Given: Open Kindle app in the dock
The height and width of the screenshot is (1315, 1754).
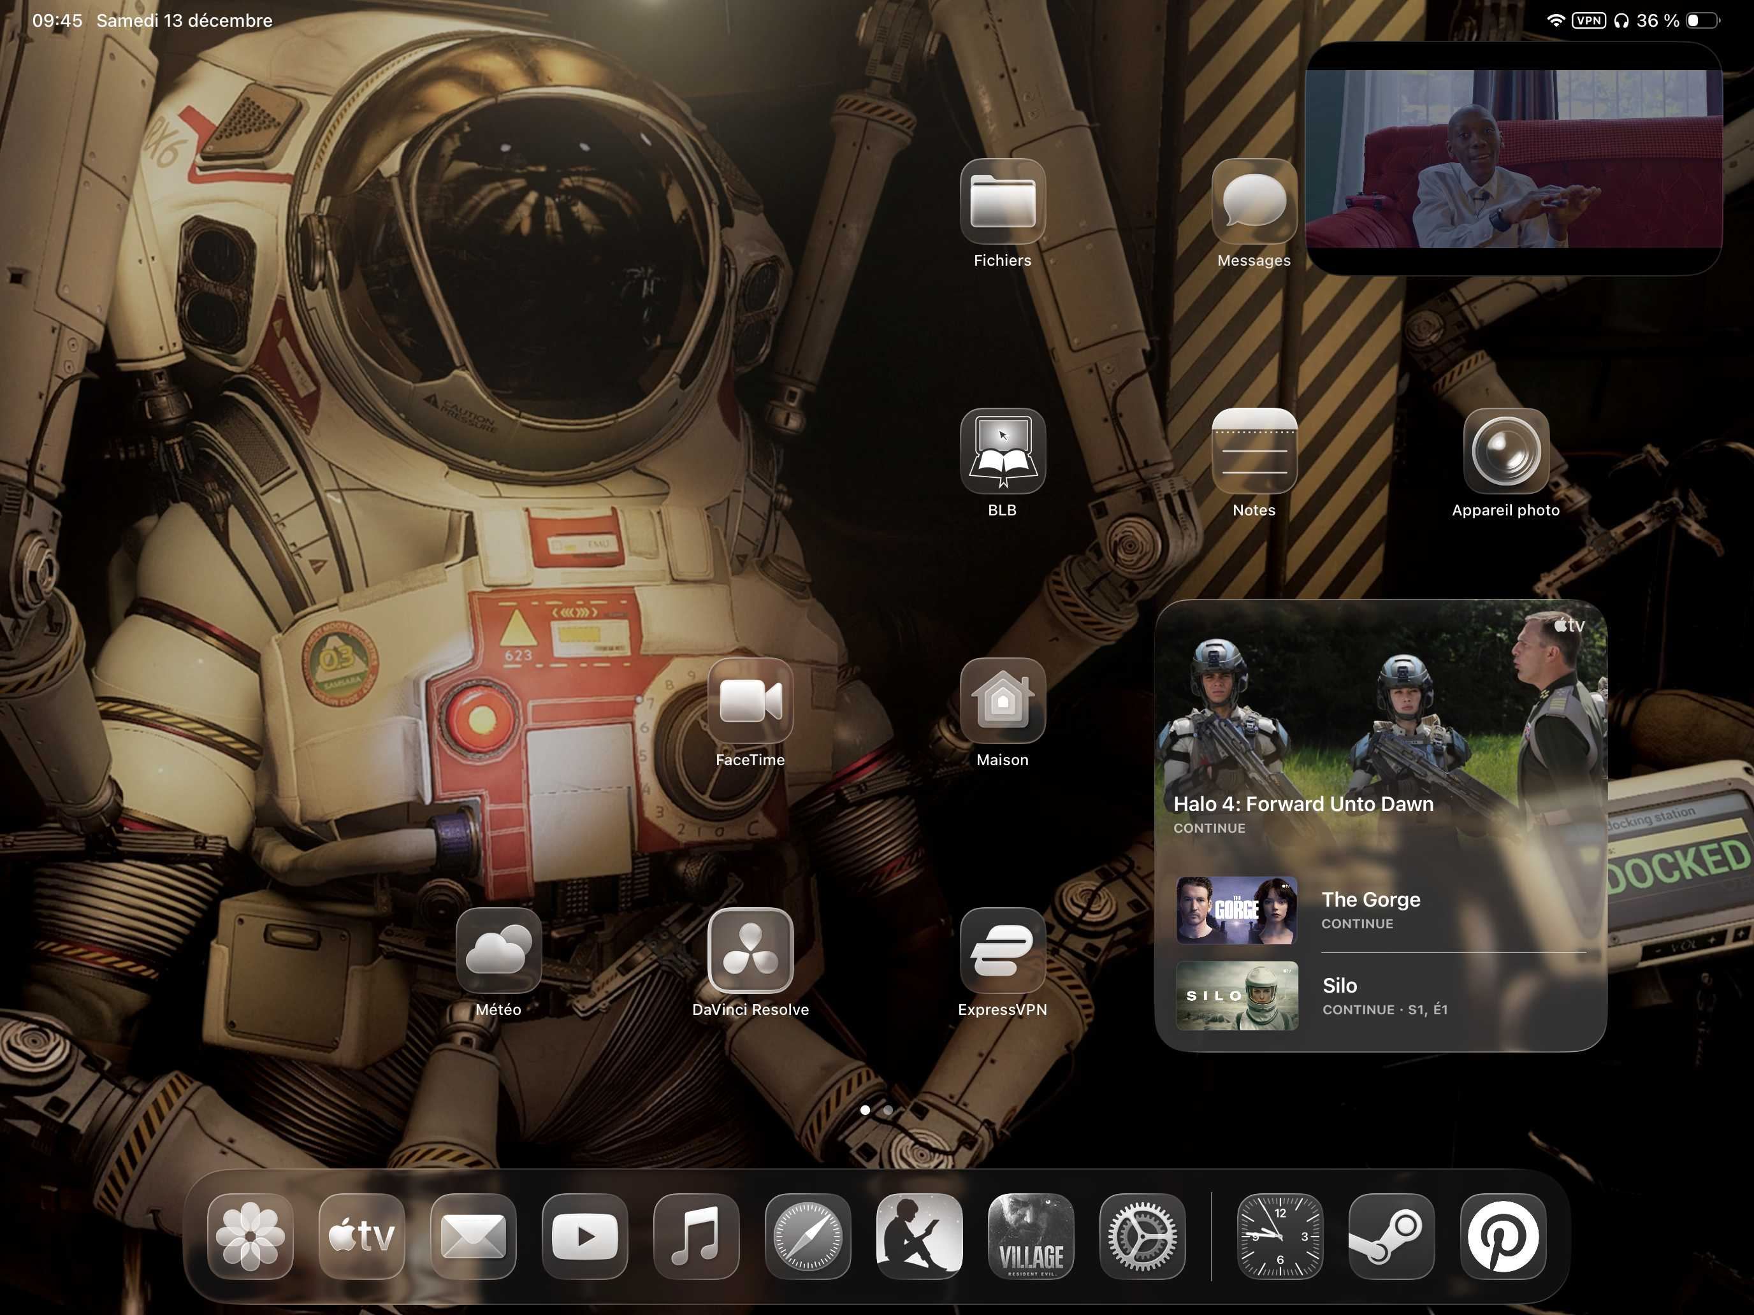Looking at the screenshot, I should pos(919,1236).
